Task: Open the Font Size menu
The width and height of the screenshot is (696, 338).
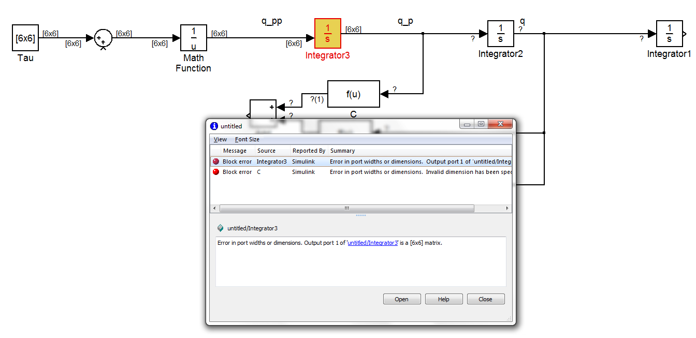Action: coord(247,139)
